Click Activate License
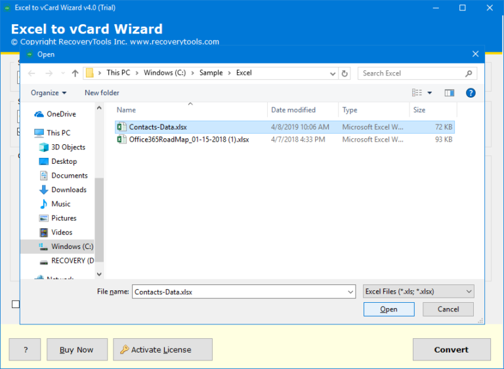 click(x=163, y=349)
